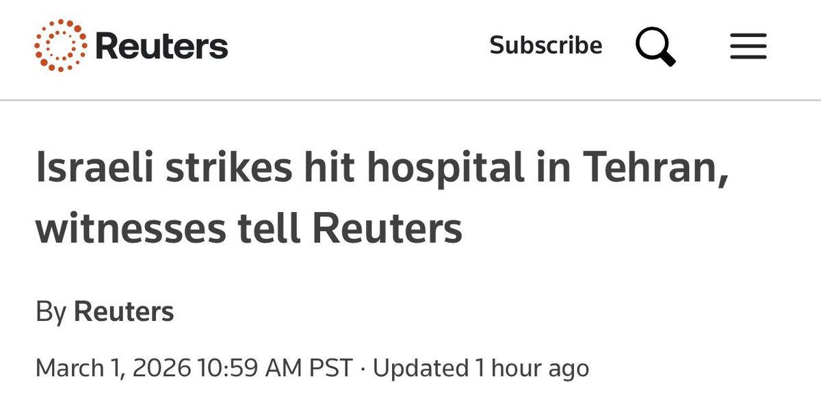Click "Reuters" at the headline's end
Screen dimensions: 821x405
click(389, 228)
